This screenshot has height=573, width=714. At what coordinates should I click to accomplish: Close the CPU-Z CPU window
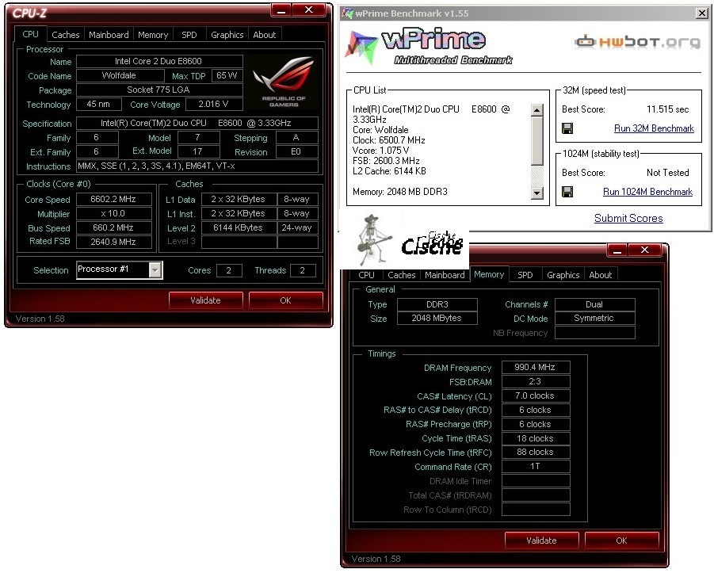(309, 10)
